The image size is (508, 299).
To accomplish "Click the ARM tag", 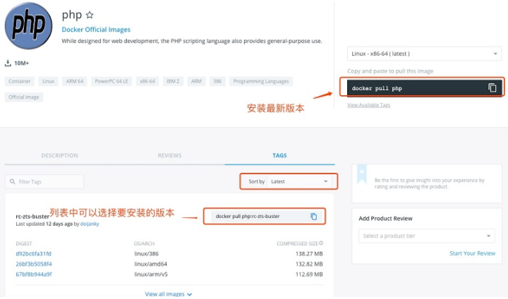I will [196, 81].
